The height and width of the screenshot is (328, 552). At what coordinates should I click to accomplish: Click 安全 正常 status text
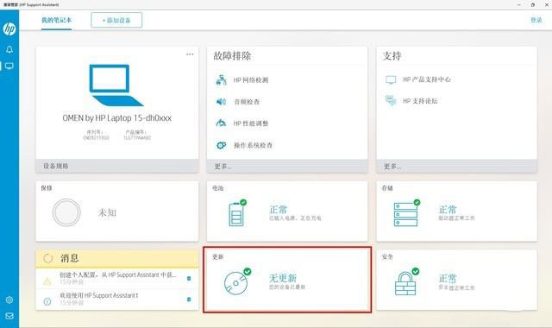tap(448, 279)
